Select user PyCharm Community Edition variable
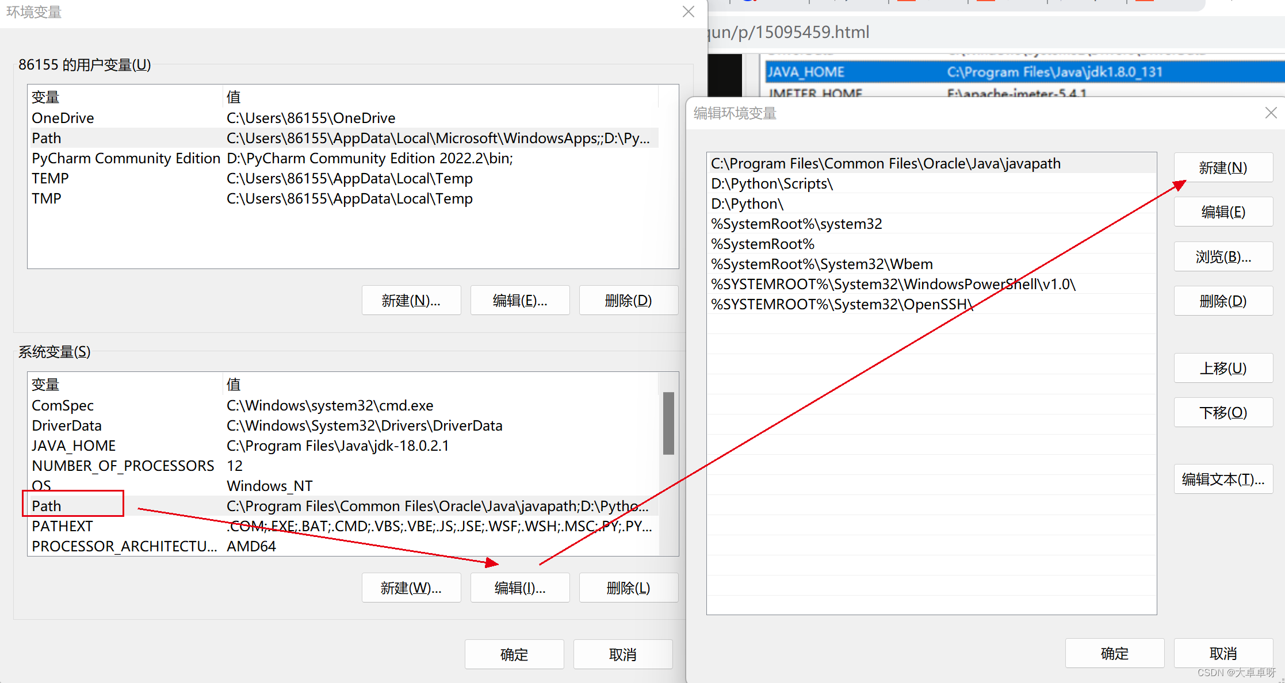This screenshot has width=1285, height=683. click(125, 158)
